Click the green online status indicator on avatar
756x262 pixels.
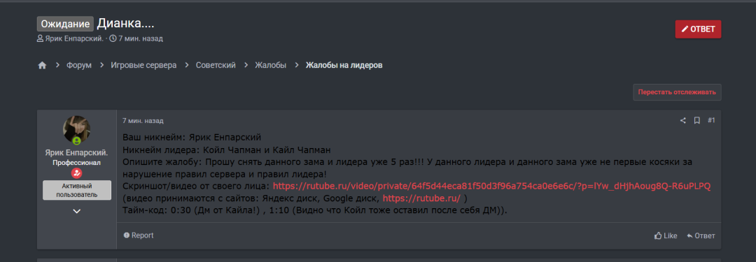coord(76,141)
